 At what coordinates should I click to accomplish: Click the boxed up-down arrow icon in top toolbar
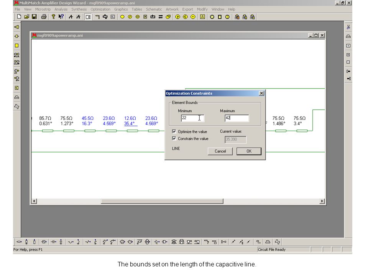pyautogui.click(x=88, y=16)
